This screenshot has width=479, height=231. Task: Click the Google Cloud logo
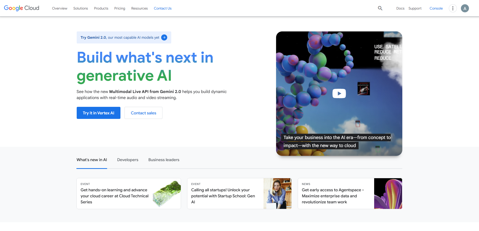pos(22,8)
